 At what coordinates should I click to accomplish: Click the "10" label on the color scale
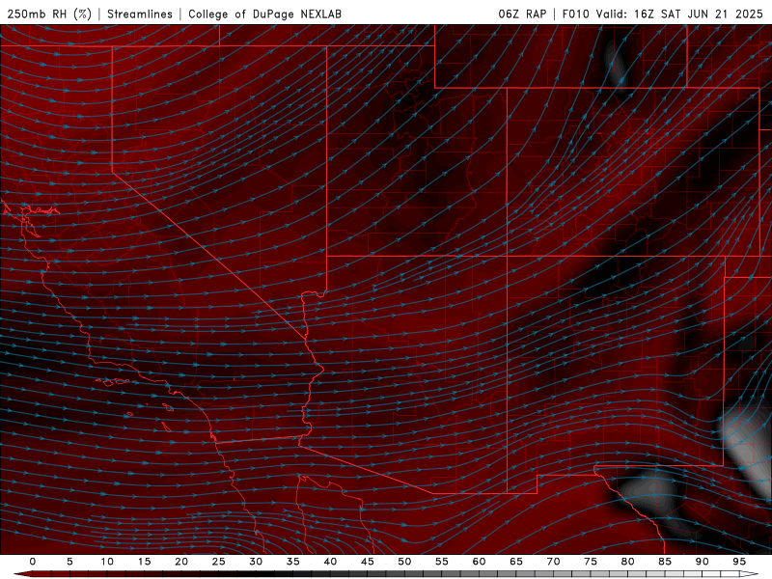pyautogui.click(x=107, y=562)
